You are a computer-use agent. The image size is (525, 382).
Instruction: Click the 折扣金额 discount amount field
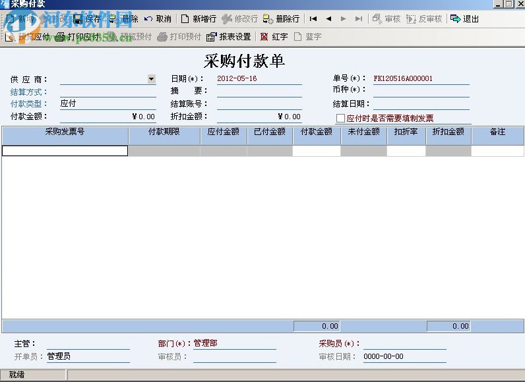[259, 117]
